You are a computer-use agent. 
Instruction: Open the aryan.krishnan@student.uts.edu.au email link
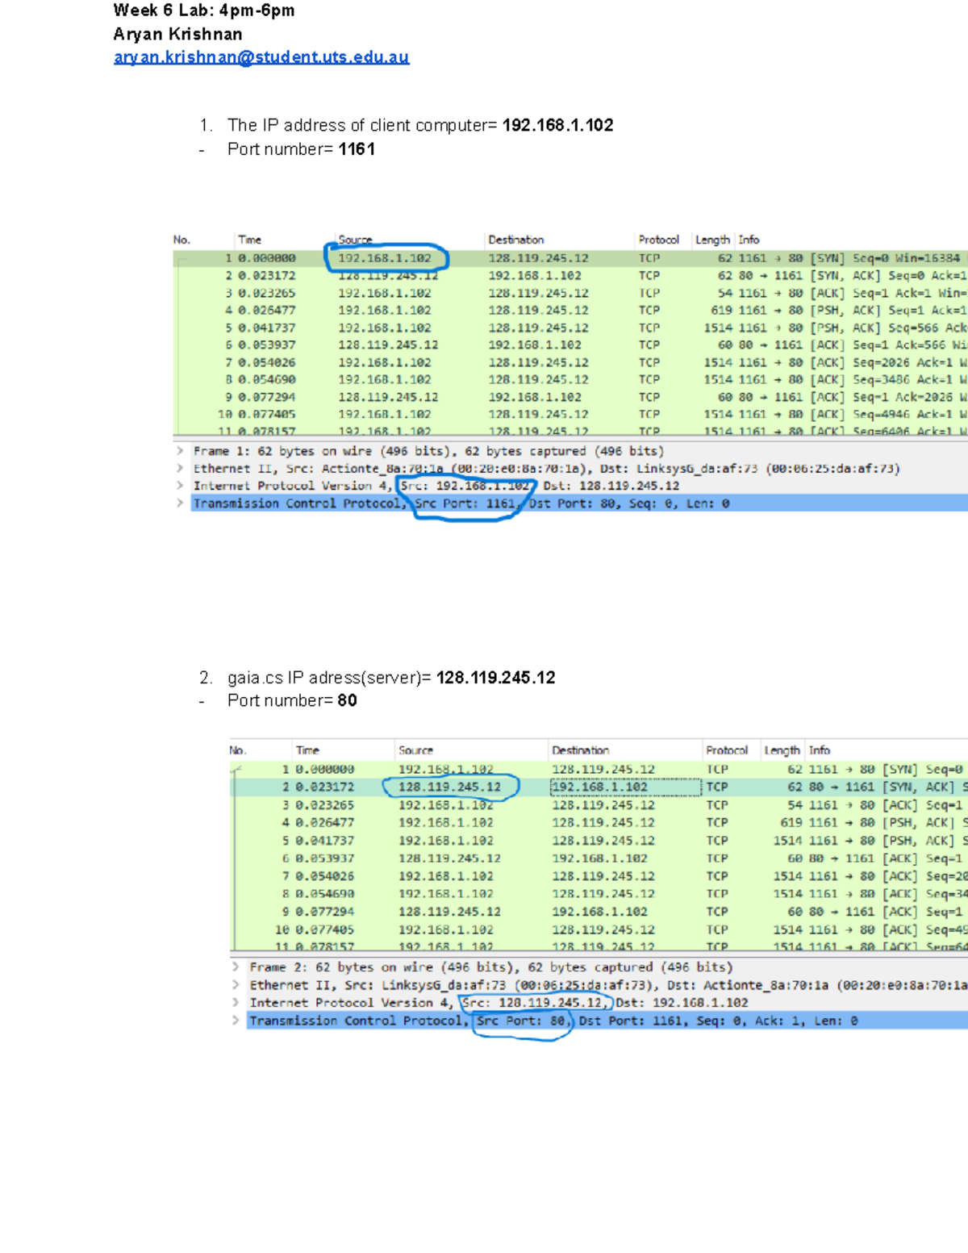[x=261, y=57]
